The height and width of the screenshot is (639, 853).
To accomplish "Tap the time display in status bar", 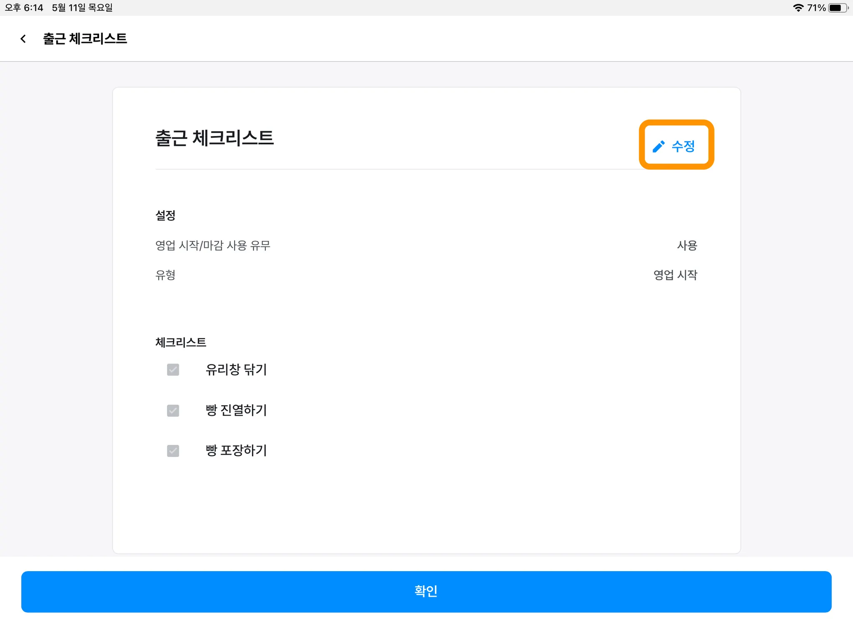I will pyautogui.click(x=24, y=8).
